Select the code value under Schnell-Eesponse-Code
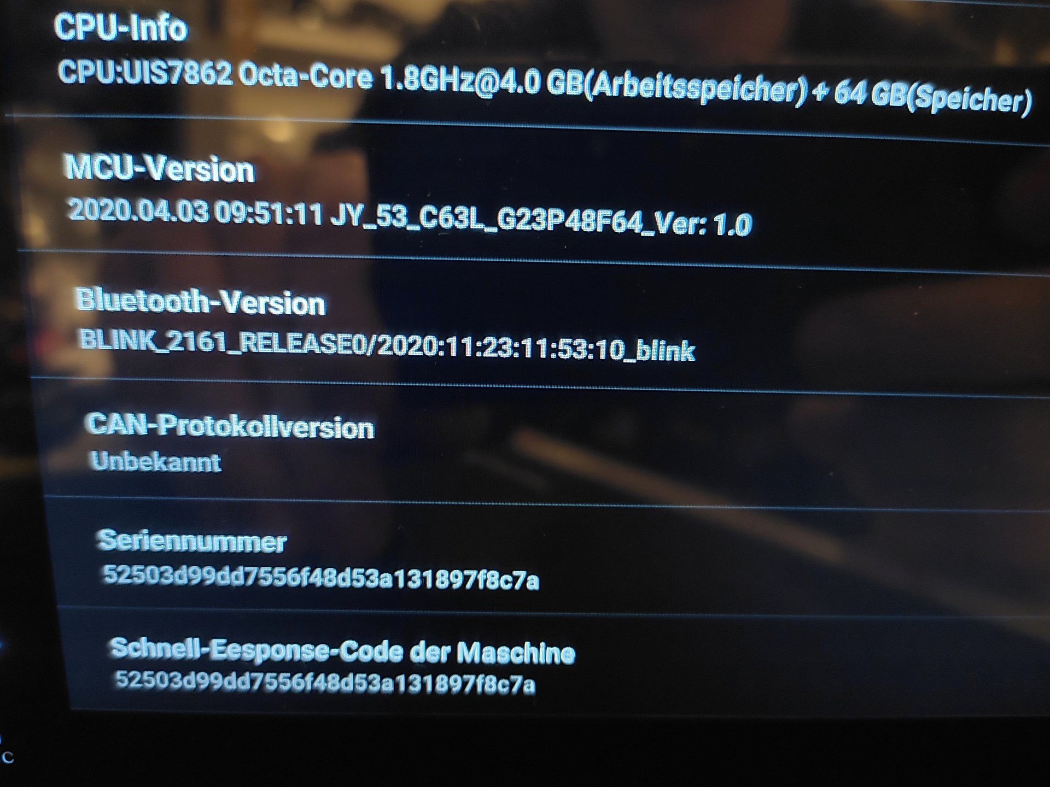 coord(325,683)
